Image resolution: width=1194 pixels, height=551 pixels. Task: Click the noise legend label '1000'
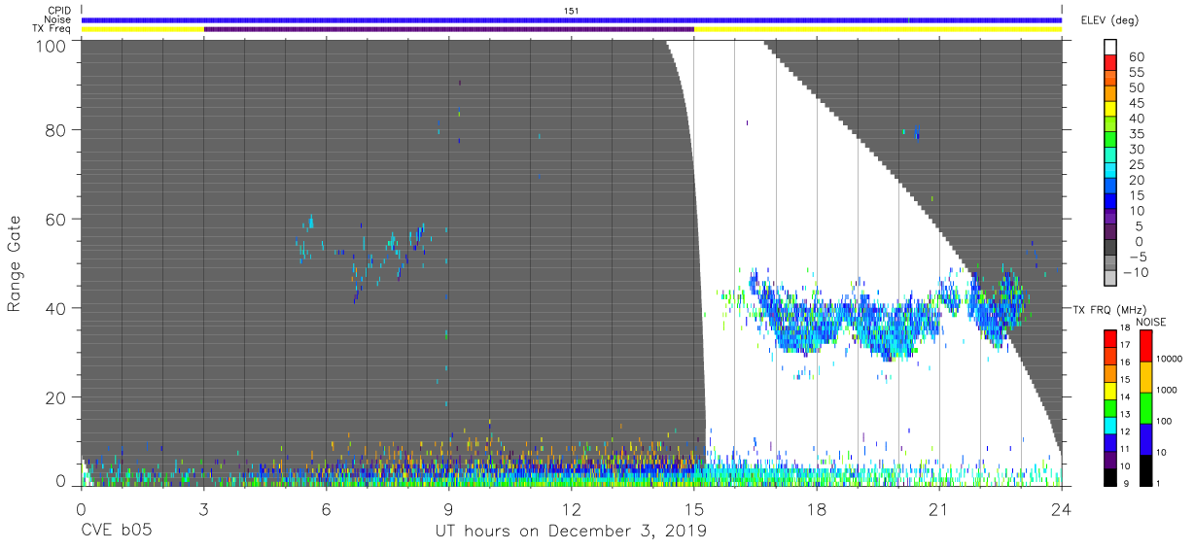click(1167, 392)
